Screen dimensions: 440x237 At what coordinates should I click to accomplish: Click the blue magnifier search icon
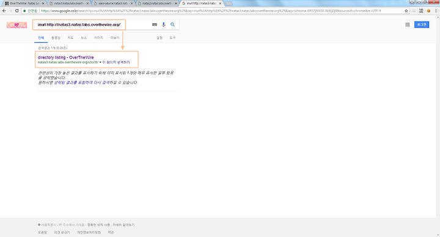click(172, 24)
